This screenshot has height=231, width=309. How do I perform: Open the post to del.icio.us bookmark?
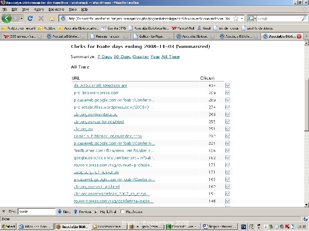click(257, 28)
